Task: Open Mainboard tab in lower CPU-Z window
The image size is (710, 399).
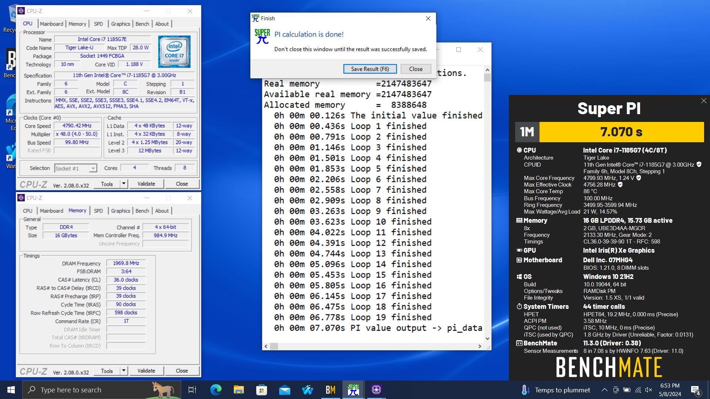Action: (x=51, y=211)
